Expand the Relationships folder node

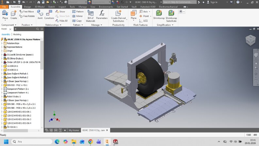2,43
